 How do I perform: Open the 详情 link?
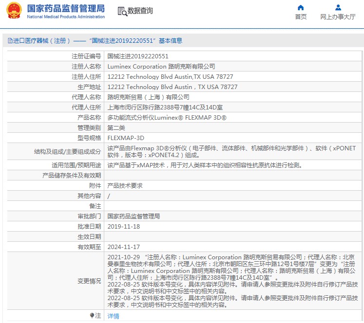click(x=113, y=316)
